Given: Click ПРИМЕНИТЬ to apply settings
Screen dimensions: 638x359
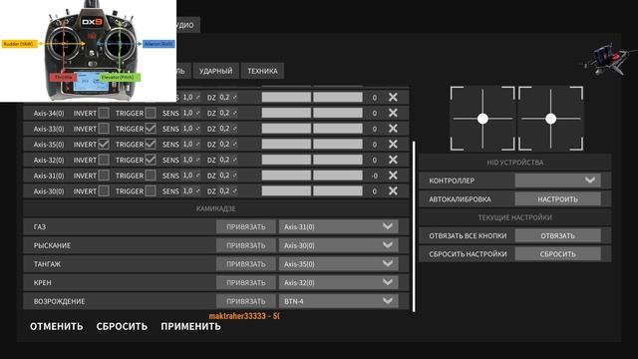Looking at the screenshot, I should point(190,326).
